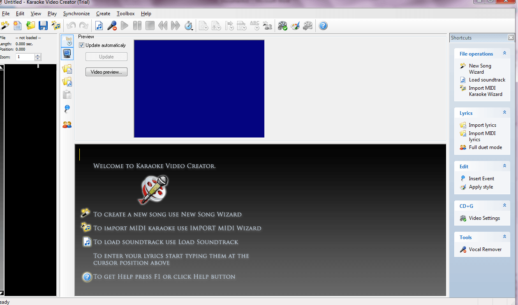Open the Full duet mode people icon
The height and width of the screenshot is (305, 518).
(x=67, y=124)
